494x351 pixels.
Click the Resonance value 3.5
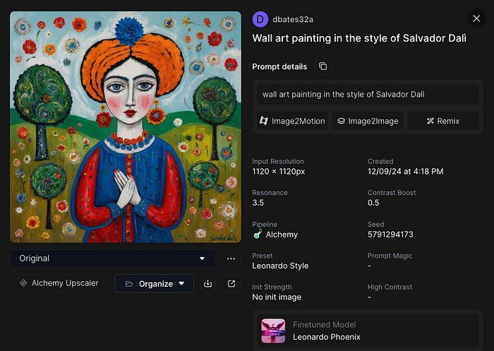258,203
